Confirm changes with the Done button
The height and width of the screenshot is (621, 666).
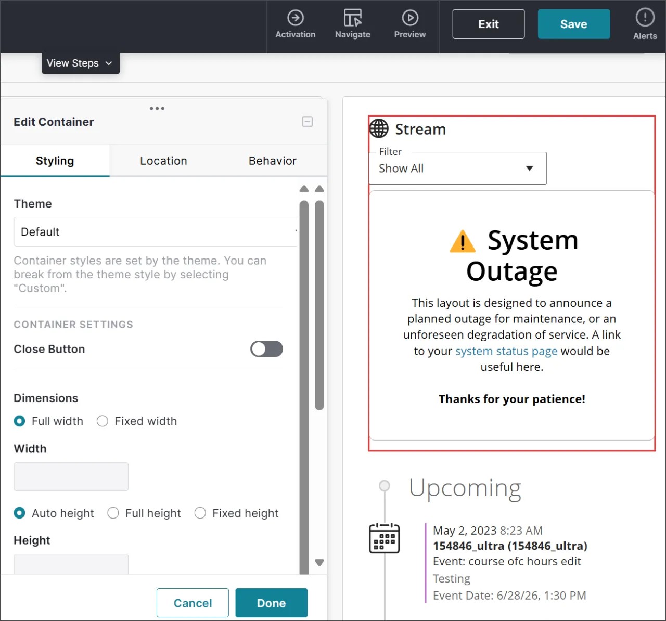[x=271, y=603]
